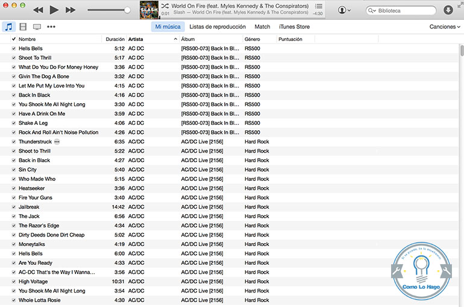Select song High Voltage
Image resolution: width=464 pixels, height=307 pixels.
pos(33,282)
